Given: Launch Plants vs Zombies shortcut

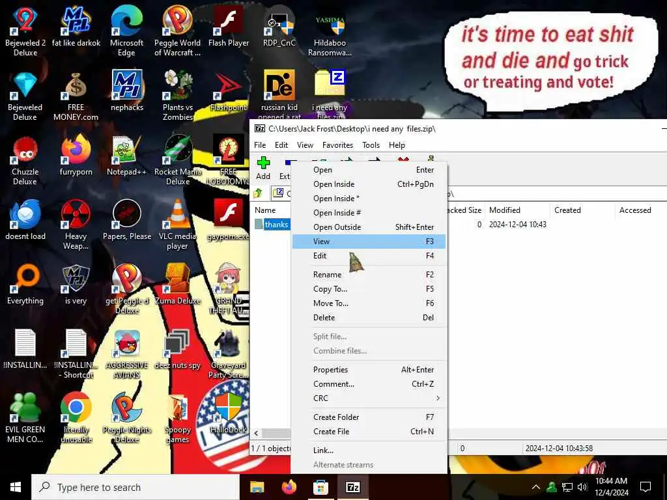Looking at the screenshot, I should (x=177, y=95).
